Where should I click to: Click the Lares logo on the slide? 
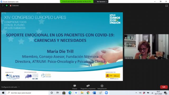pos(12,76)
